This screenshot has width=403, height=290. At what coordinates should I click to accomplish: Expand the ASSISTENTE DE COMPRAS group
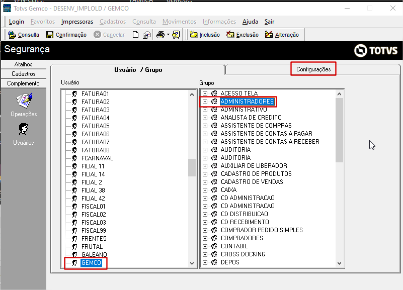click(205, 126)
